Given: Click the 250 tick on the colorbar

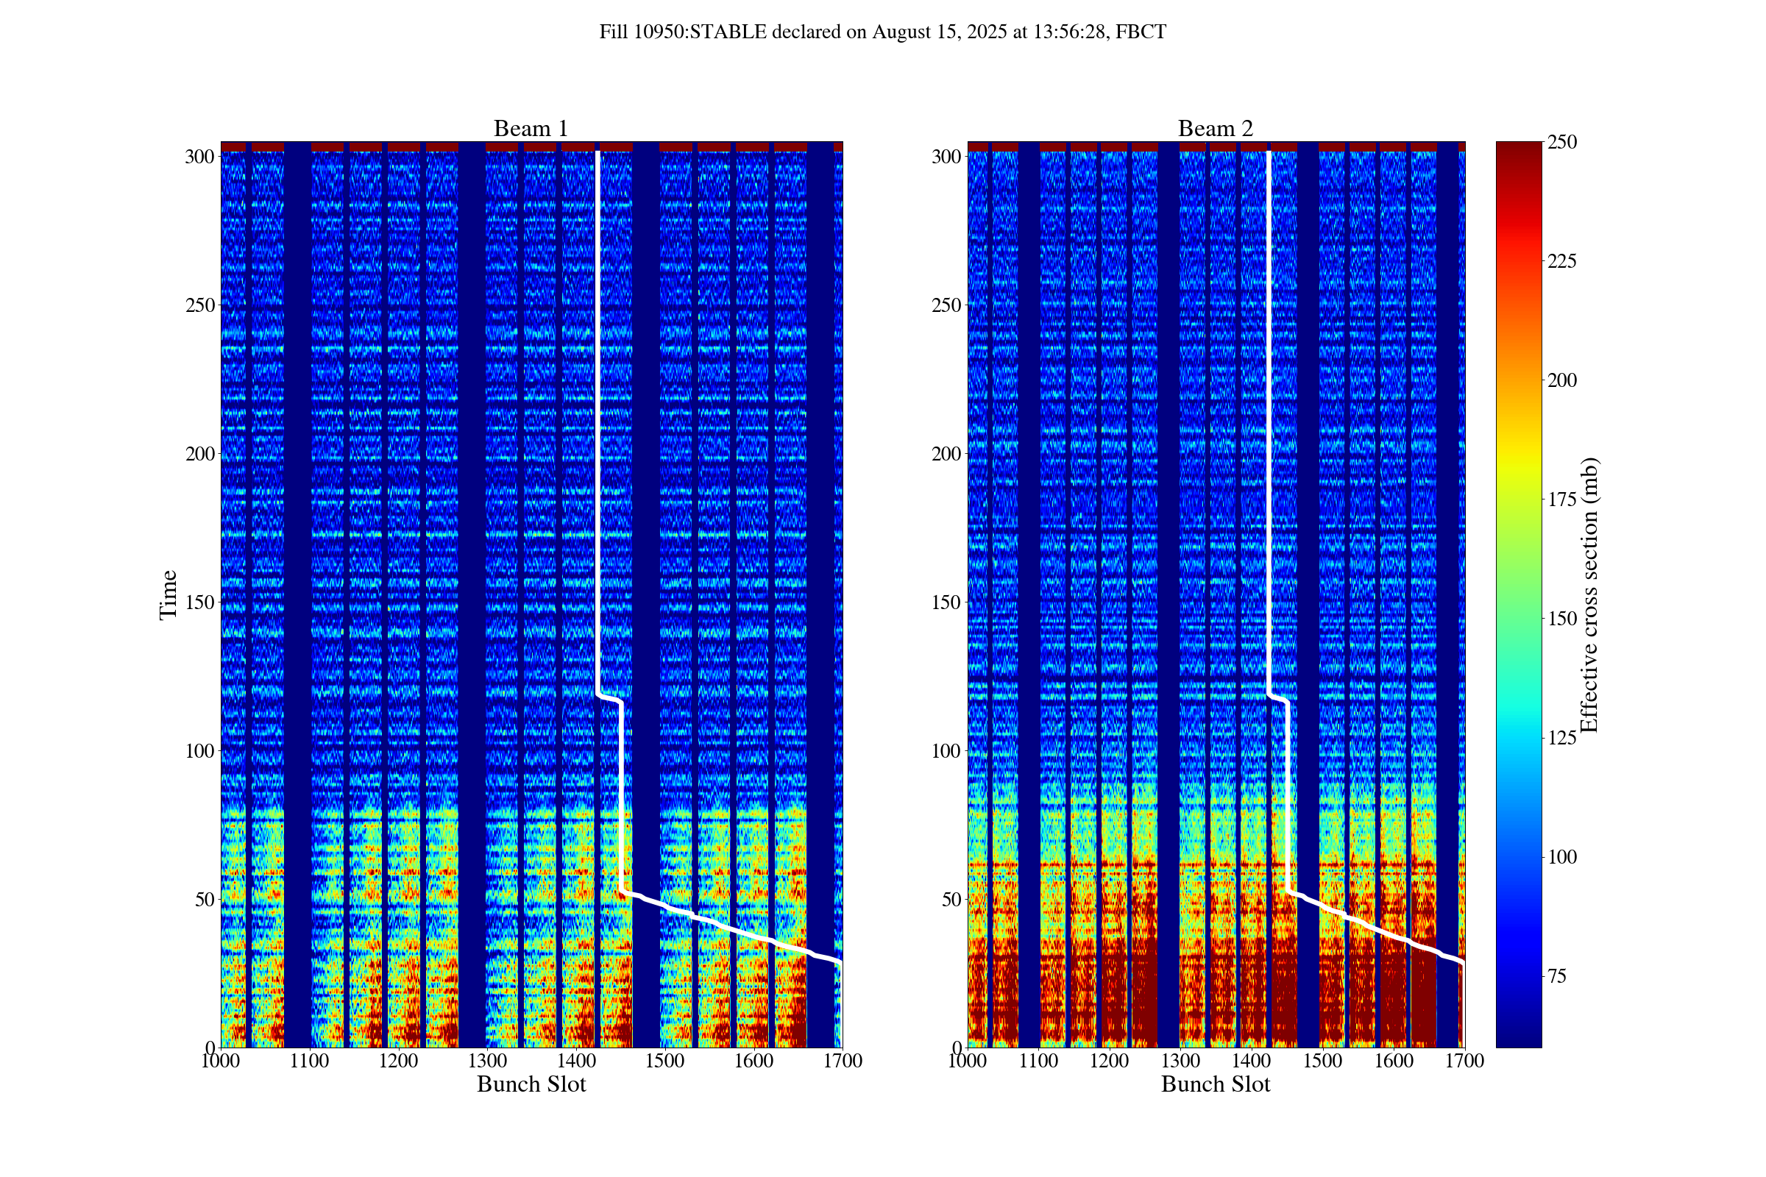Looking at the screenshot, I should coord(1561,142).
